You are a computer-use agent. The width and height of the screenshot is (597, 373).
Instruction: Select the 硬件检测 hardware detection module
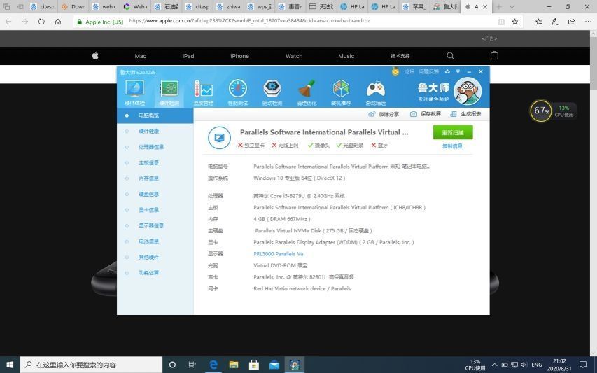pos(169,93)
